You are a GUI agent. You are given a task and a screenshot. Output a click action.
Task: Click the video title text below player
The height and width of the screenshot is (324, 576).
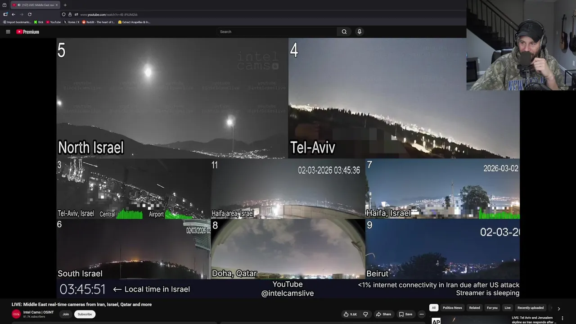81,304
